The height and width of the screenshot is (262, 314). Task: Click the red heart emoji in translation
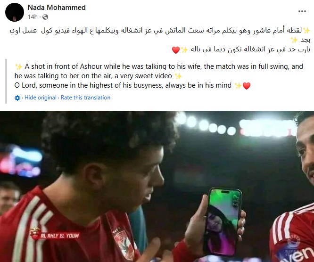247,86
